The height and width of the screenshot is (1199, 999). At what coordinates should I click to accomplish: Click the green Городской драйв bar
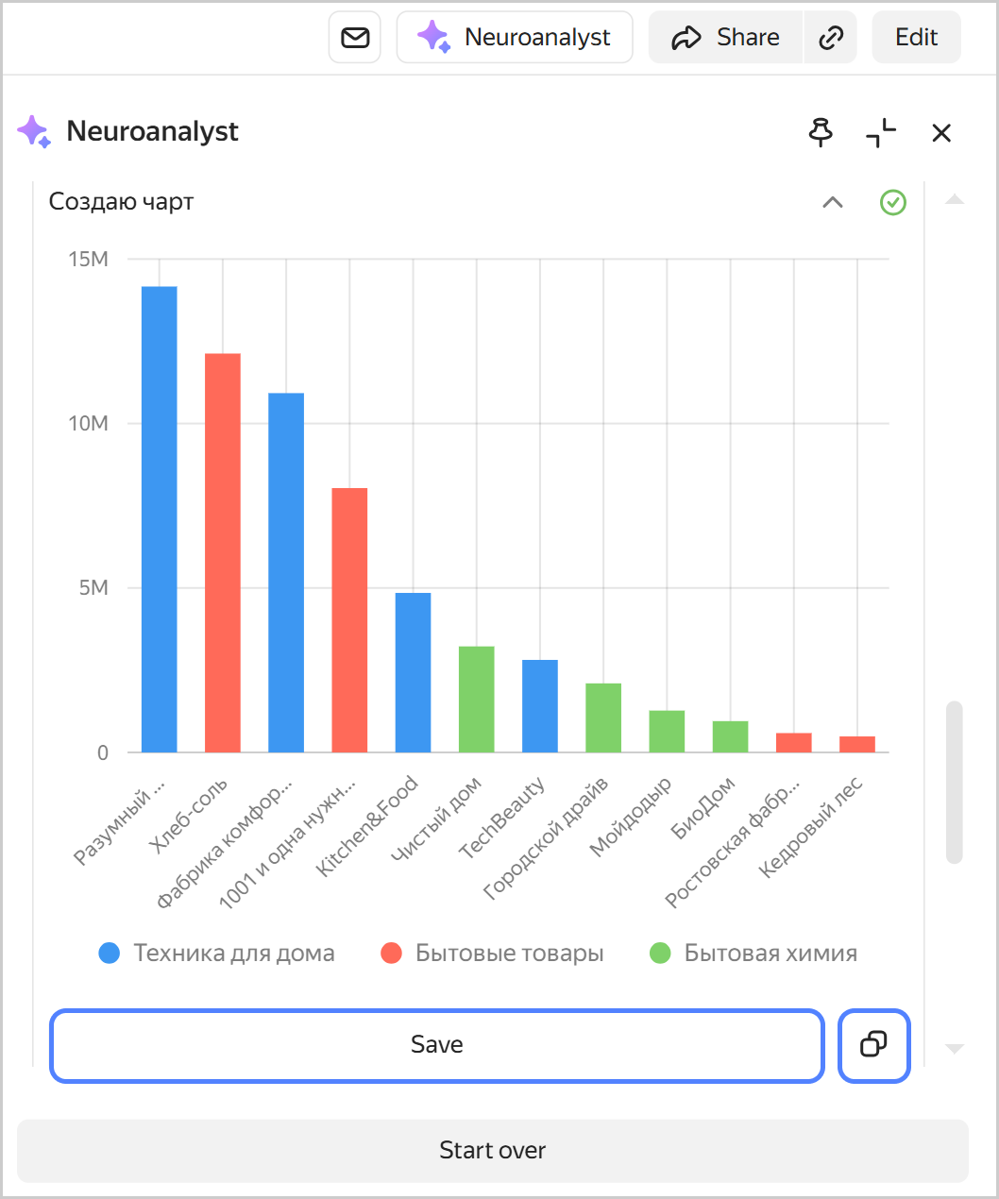tap(603, 718)
